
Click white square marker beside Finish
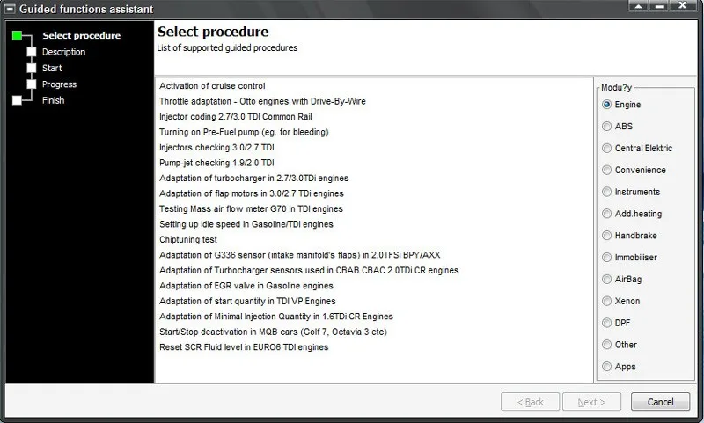point(17,100)
